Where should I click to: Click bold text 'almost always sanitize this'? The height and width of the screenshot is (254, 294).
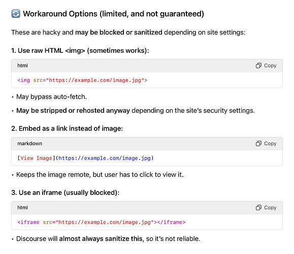[101, 239]
